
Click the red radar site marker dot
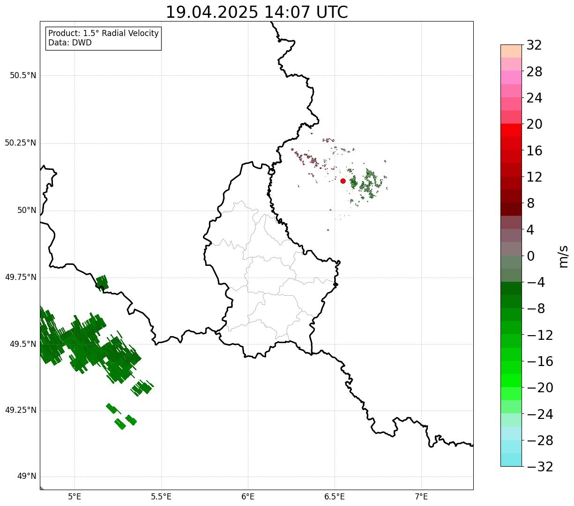point(343,181)
